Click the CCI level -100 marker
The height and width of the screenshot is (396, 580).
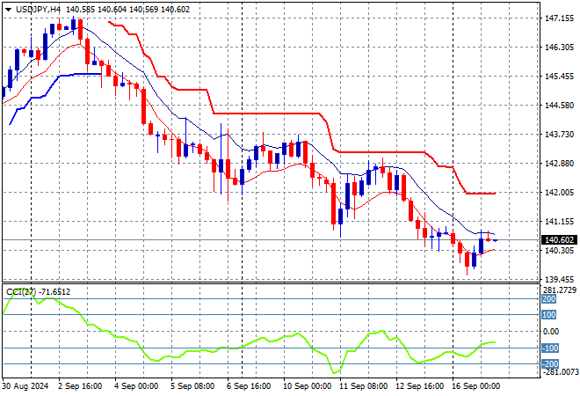(x=550, y=348)
